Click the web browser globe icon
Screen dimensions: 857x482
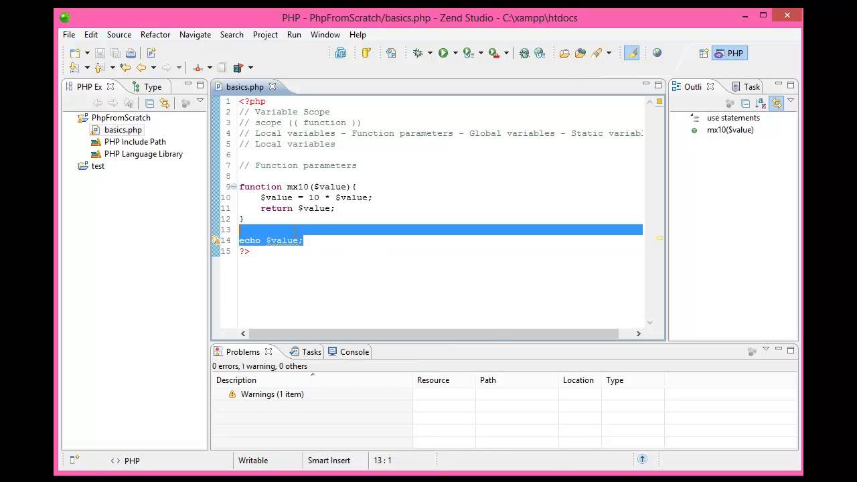pyautogui.click(x=657, y=53)
